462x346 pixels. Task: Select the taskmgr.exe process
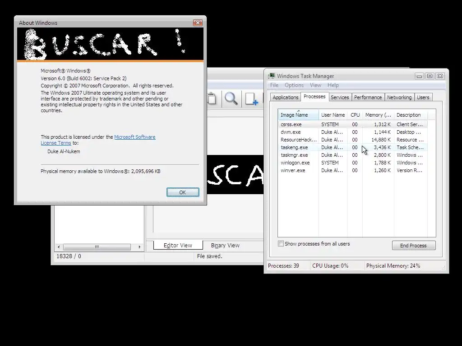coord(352,155)
